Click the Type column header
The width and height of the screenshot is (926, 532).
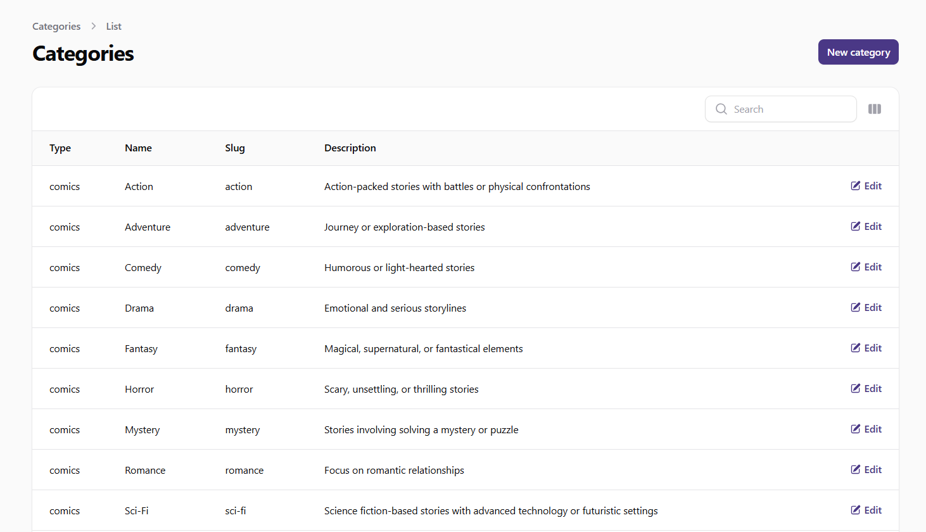pyautogui.click(x=60, y=148)
